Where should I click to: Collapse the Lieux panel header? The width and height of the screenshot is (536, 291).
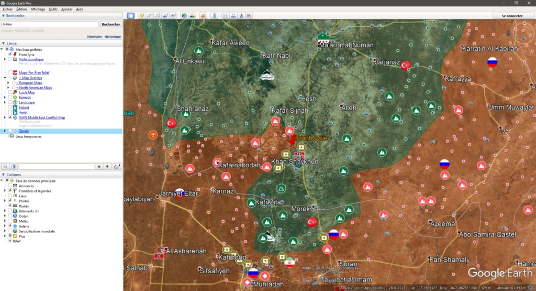[x=62, y=44]
